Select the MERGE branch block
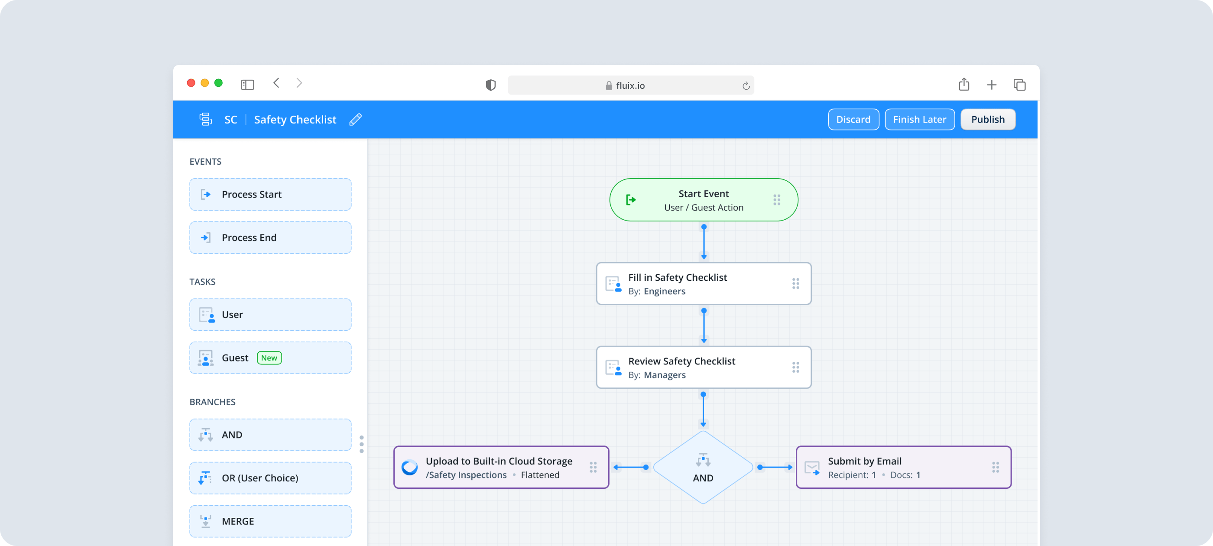Screen dimensions: 1213x546 270,521
